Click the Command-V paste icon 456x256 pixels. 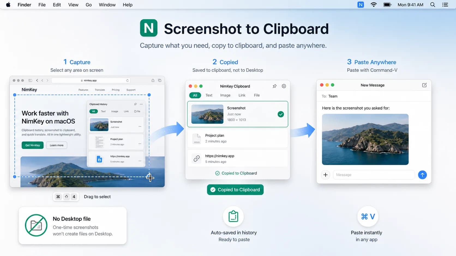pyautogui.click(x=368, y=216)
